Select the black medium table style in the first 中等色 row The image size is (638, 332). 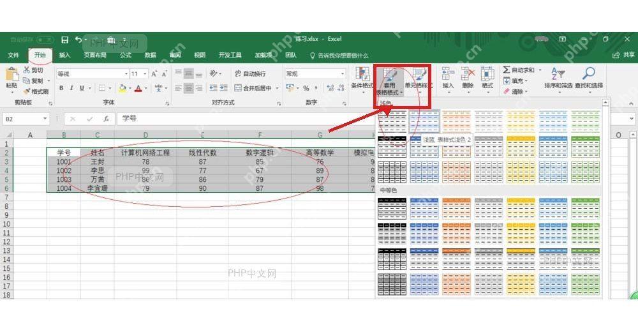(392, 208)
